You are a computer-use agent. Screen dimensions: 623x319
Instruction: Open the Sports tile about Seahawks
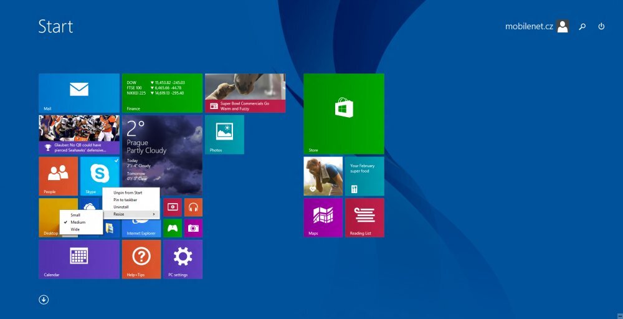click(79, 135)
